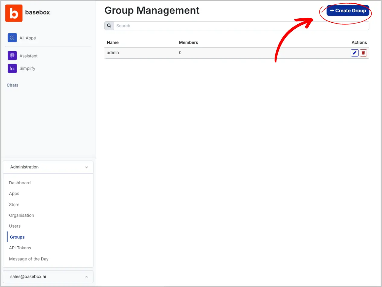Go to Apps in Administration menu
This screenshot has width=382, height=287.
tap(14, 194)
